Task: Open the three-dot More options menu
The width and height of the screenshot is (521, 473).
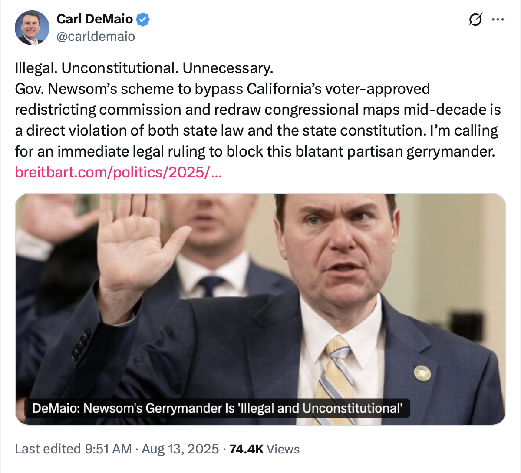Action: (x=498, y=20)
